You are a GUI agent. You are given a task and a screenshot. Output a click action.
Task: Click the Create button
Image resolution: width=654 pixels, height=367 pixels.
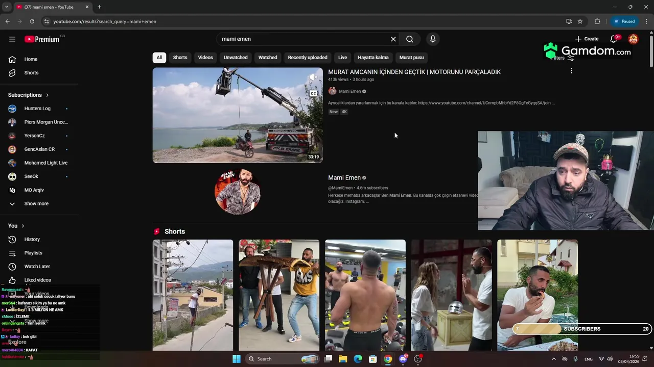587,39
